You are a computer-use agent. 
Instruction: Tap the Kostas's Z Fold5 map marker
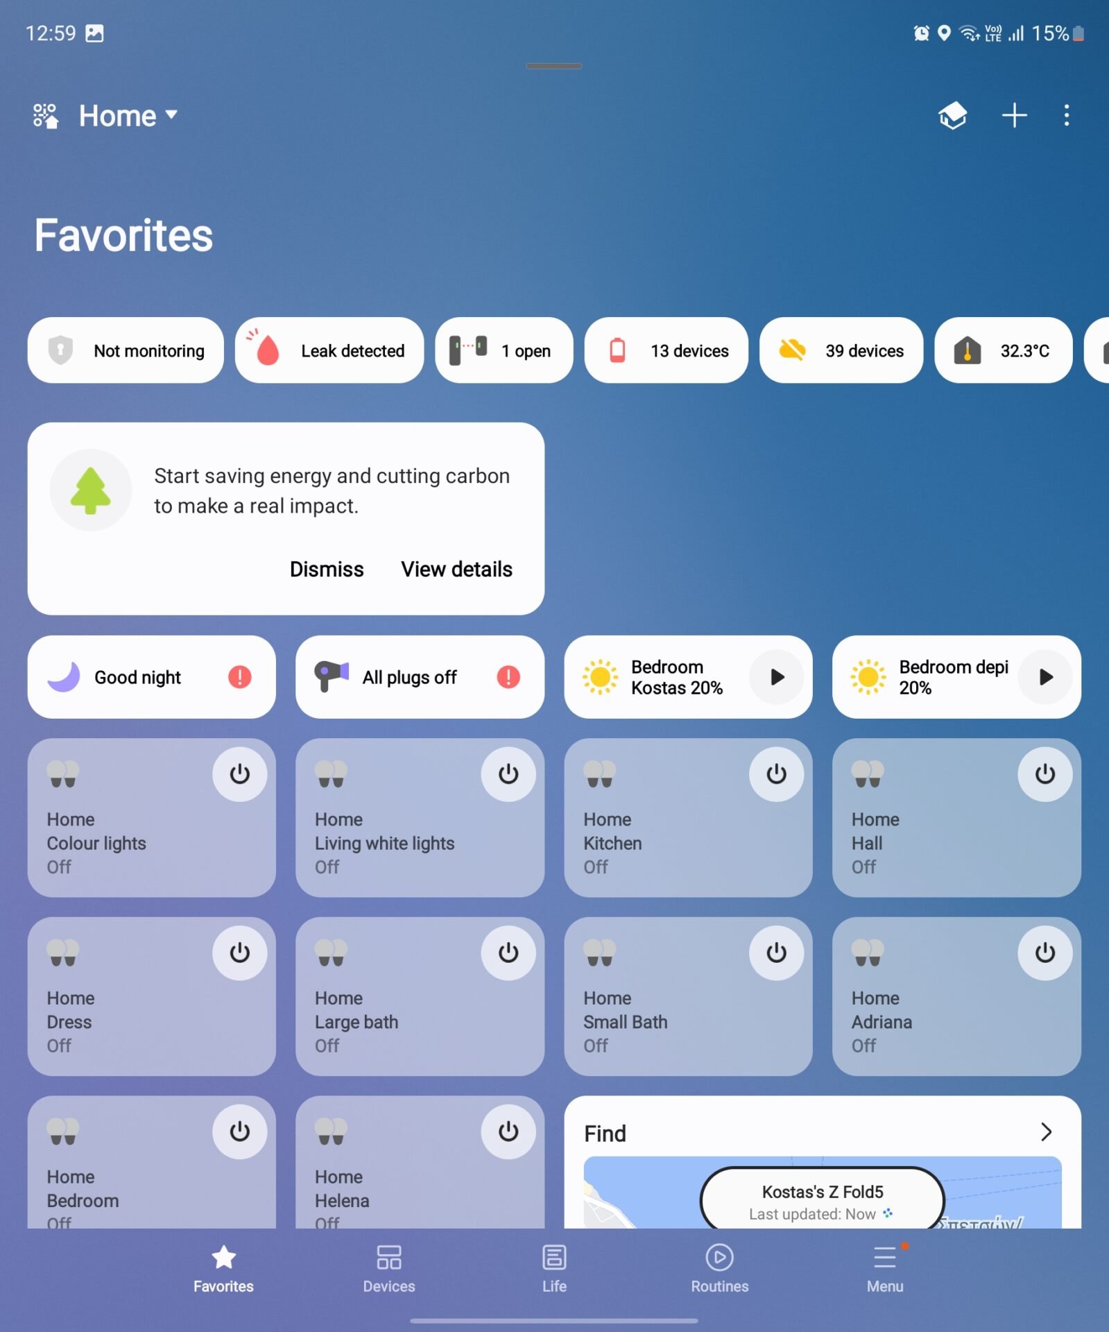(x=823, y=1201)
